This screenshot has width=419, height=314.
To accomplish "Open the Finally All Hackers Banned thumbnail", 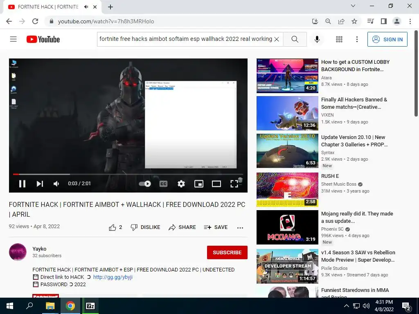I will pos(287,113).
